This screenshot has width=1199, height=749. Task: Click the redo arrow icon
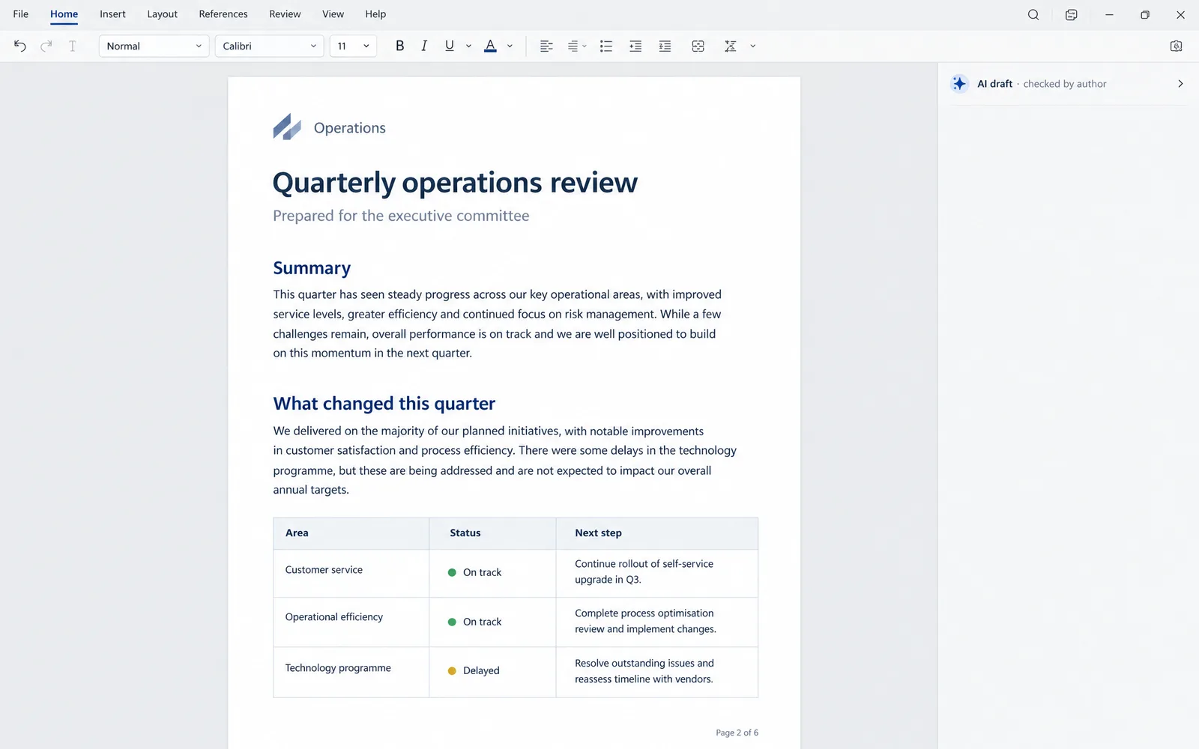click(x=46, y=46)
